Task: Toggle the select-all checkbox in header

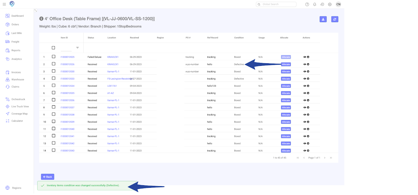Action: [54, 48]
